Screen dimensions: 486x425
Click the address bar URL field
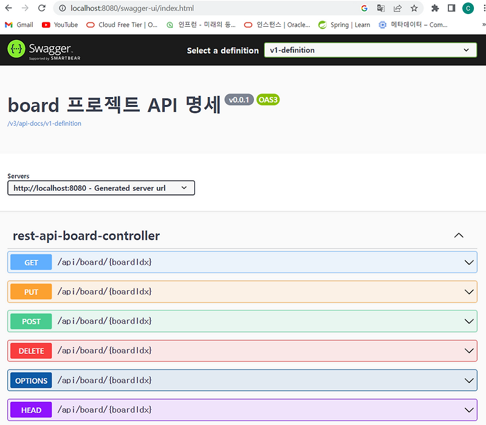(x=211, y=8)
